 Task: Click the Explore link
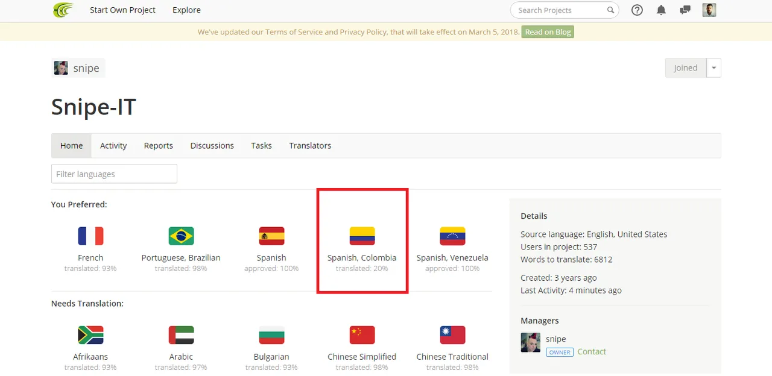pos(186,10)
